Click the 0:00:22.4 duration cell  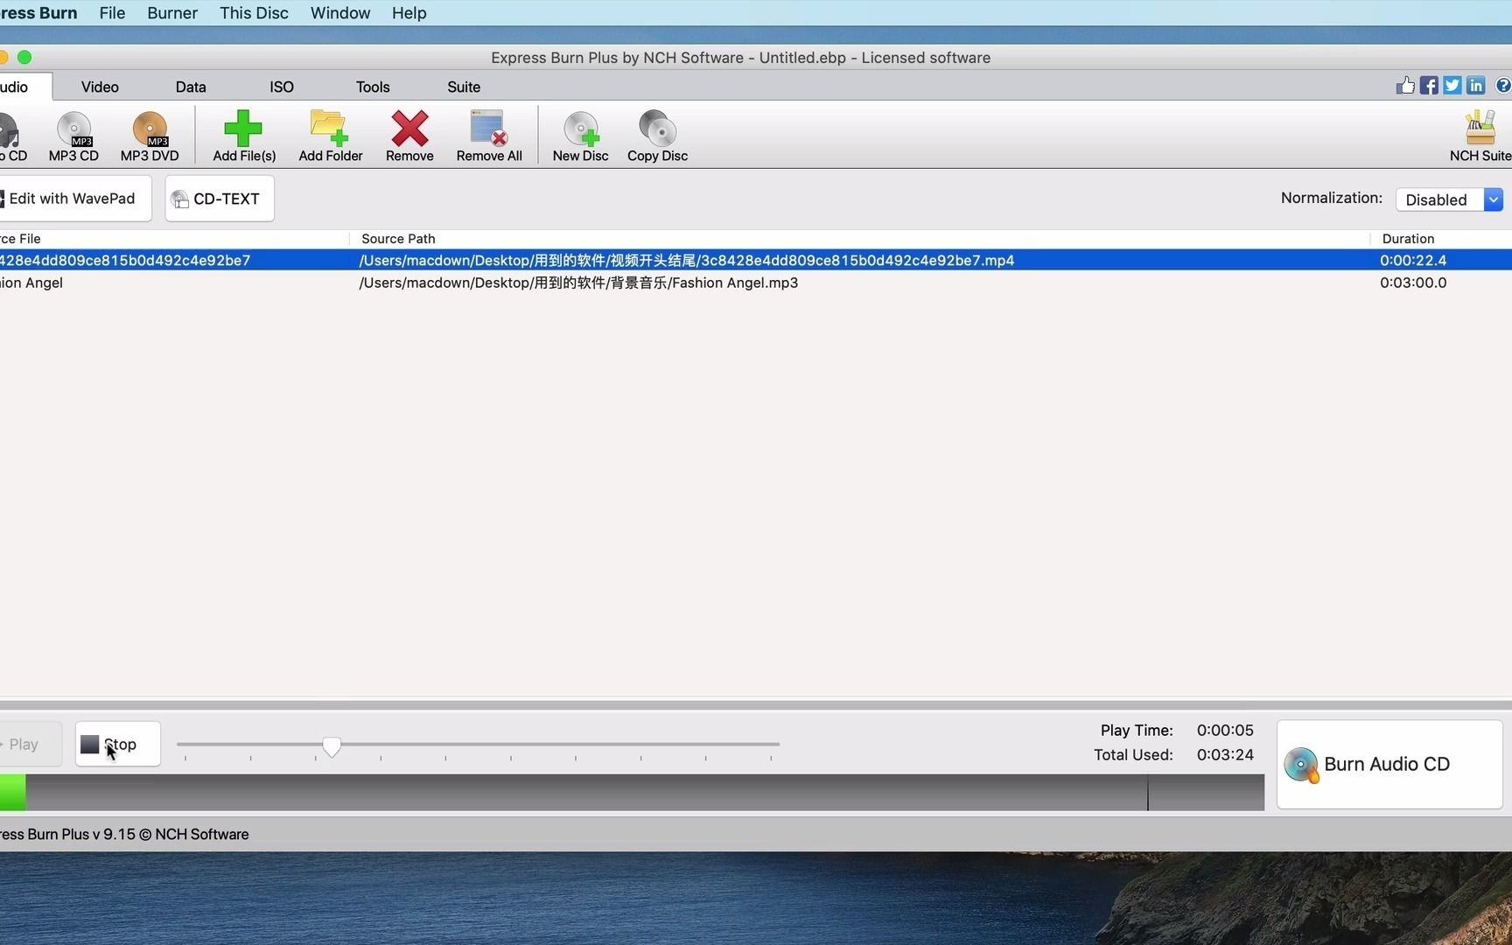(1413, 260)
